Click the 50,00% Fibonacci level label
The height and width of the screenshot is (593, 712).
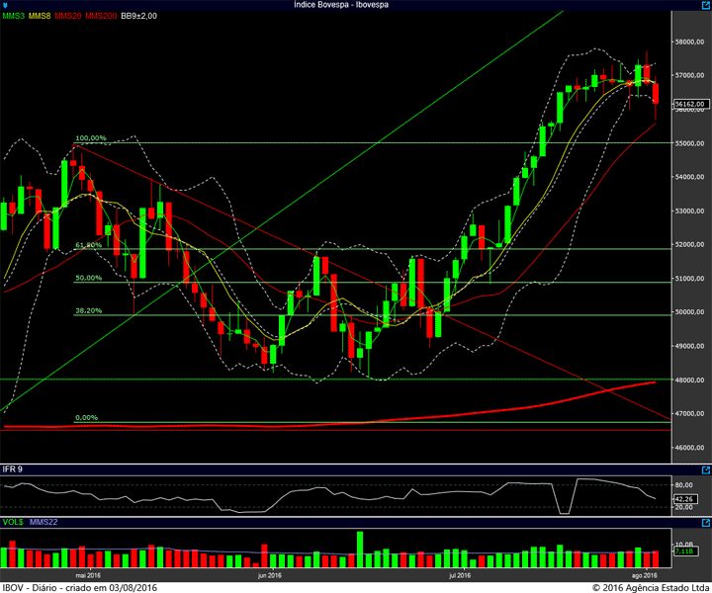[89, 278]
